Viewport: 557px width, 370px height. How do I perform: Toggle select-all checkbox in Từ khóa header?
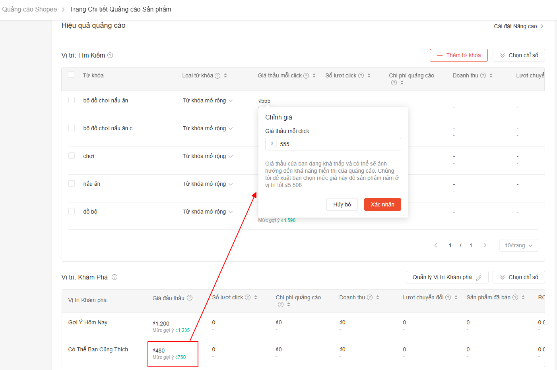pos(72,75)
